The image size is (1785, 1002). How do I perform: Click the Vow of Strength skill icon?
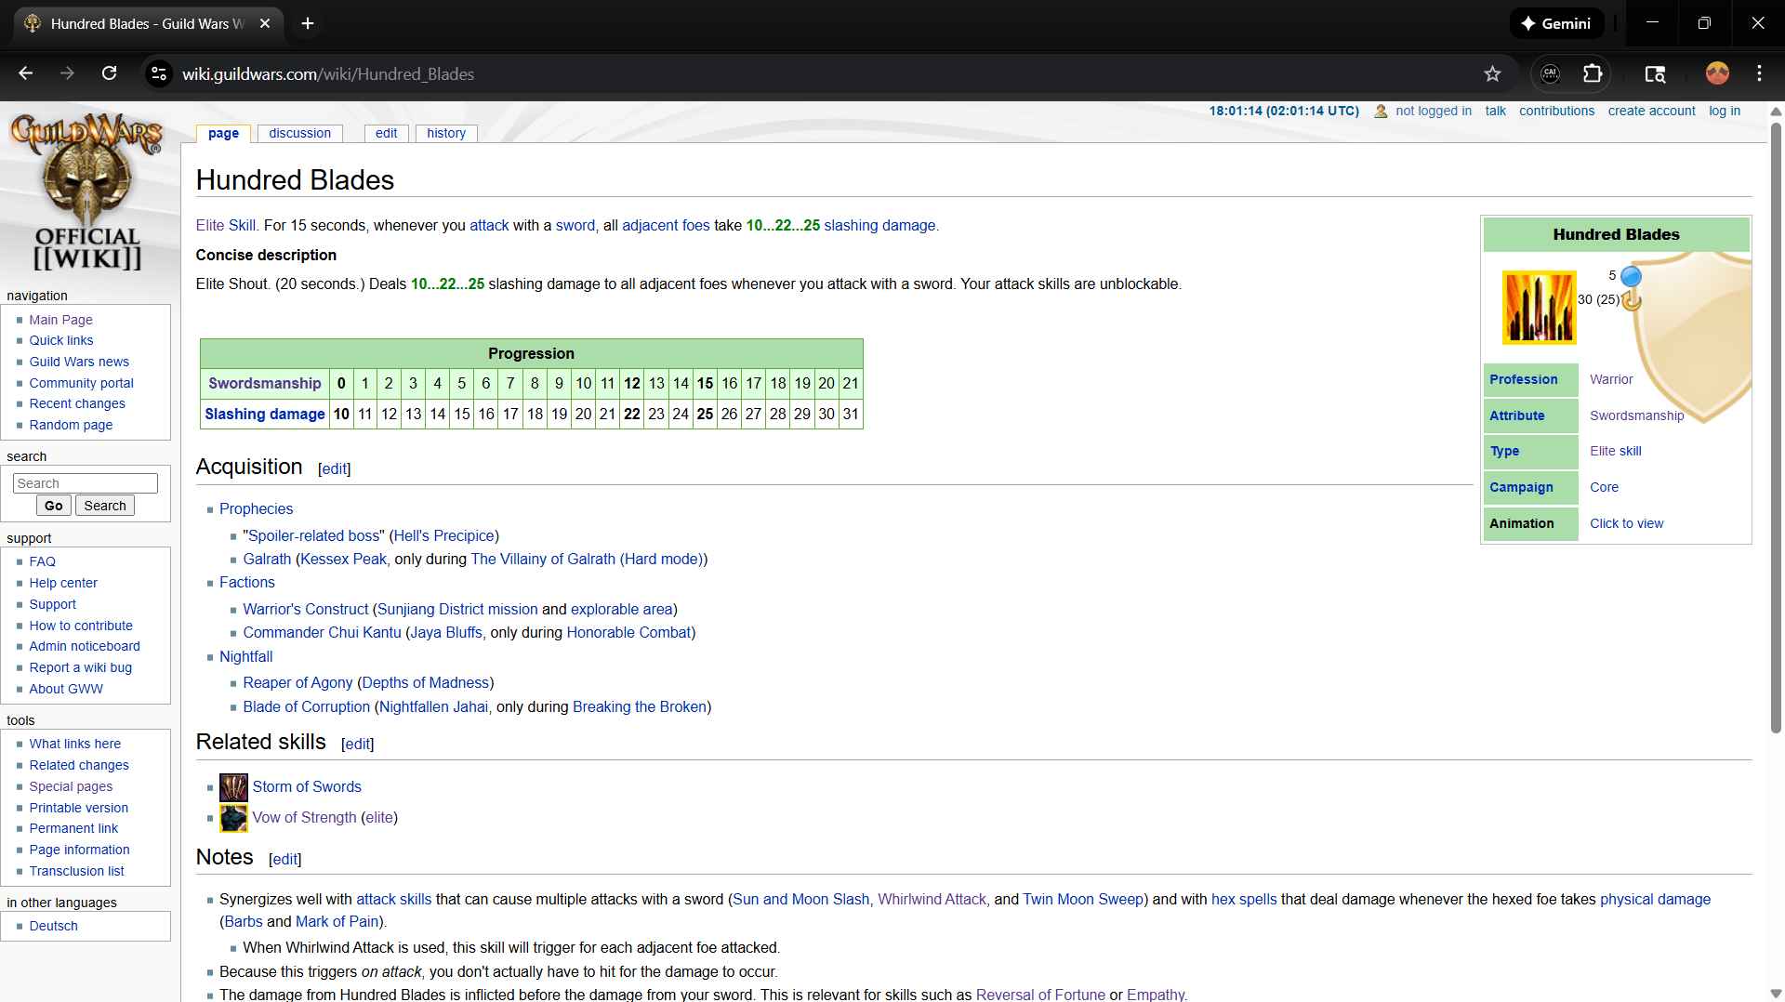click(x=233, y=818)
